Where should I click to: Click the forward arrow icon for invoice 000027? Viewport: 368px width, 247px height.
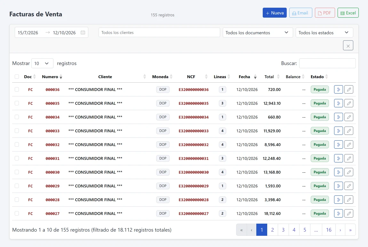(339, 213)
